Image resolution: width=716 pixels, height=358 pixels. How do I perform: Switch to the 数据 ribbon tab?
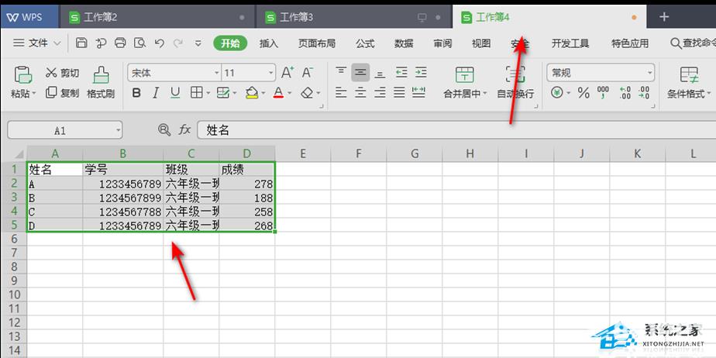tap(404, 43)
